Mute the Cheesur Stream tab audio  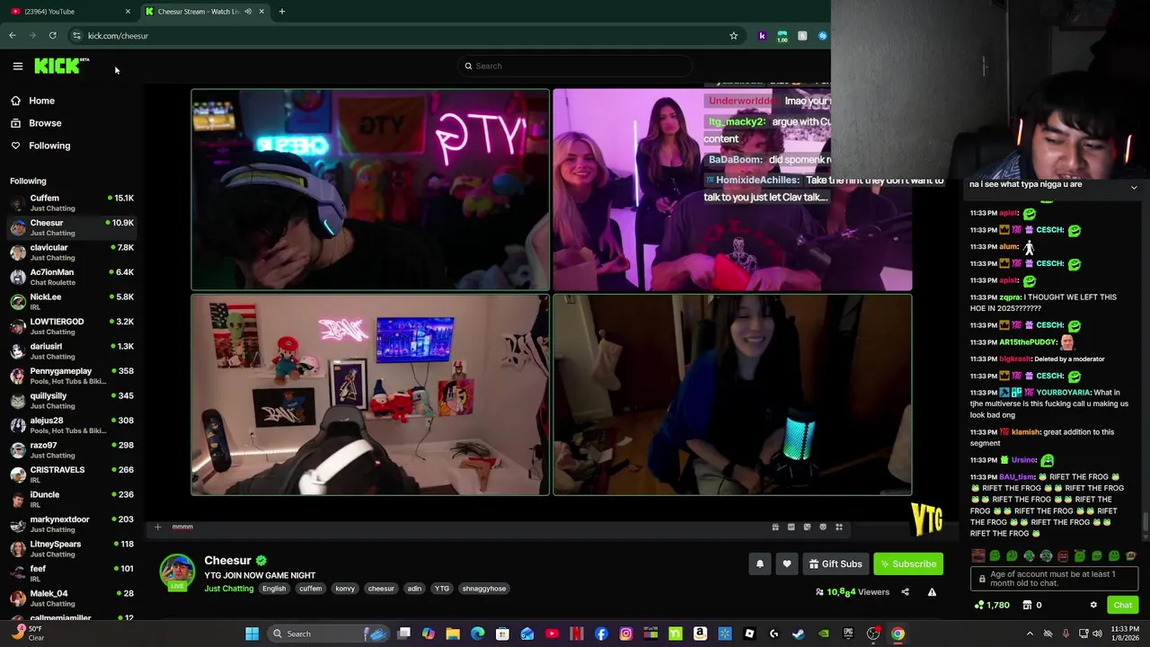click(248, 12)
